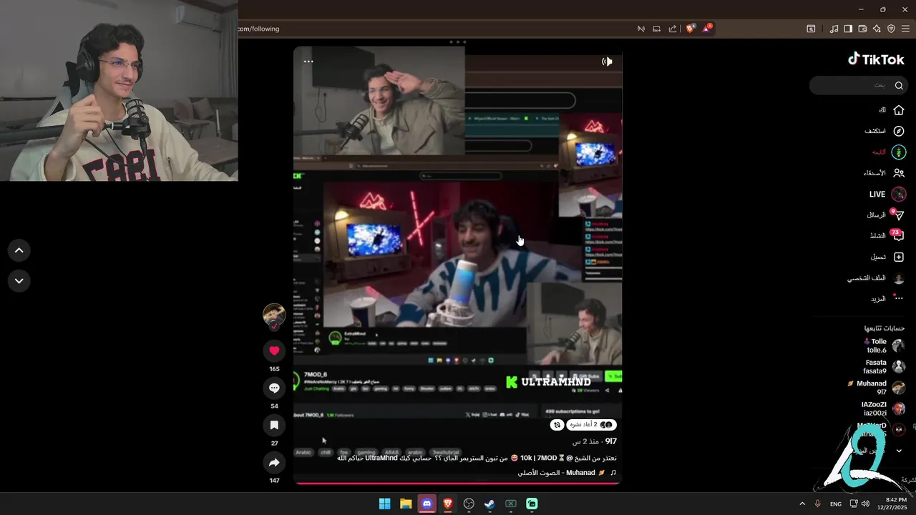Open the comments on the video

coord(274,388)
